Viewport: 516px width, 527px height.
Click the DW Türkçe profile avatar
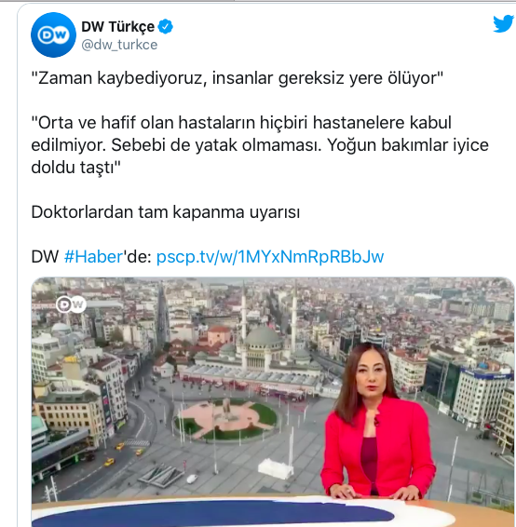(53, 35)
